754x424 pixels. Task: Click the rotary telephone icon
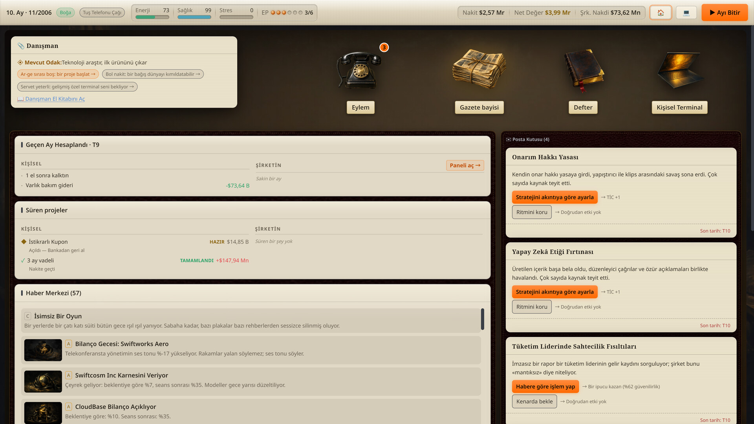point(359,70)
